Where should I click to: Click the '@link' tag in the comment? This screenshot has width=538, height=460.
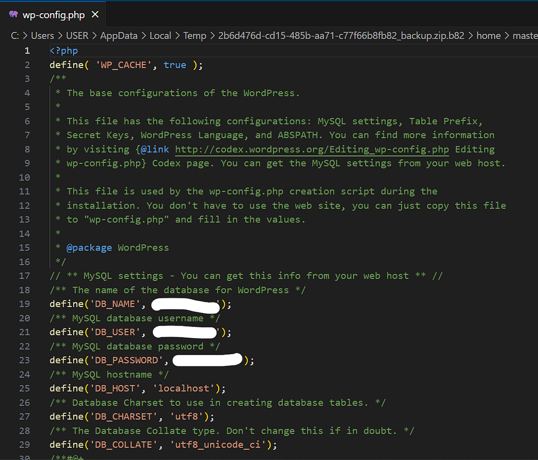click(155, 149)
